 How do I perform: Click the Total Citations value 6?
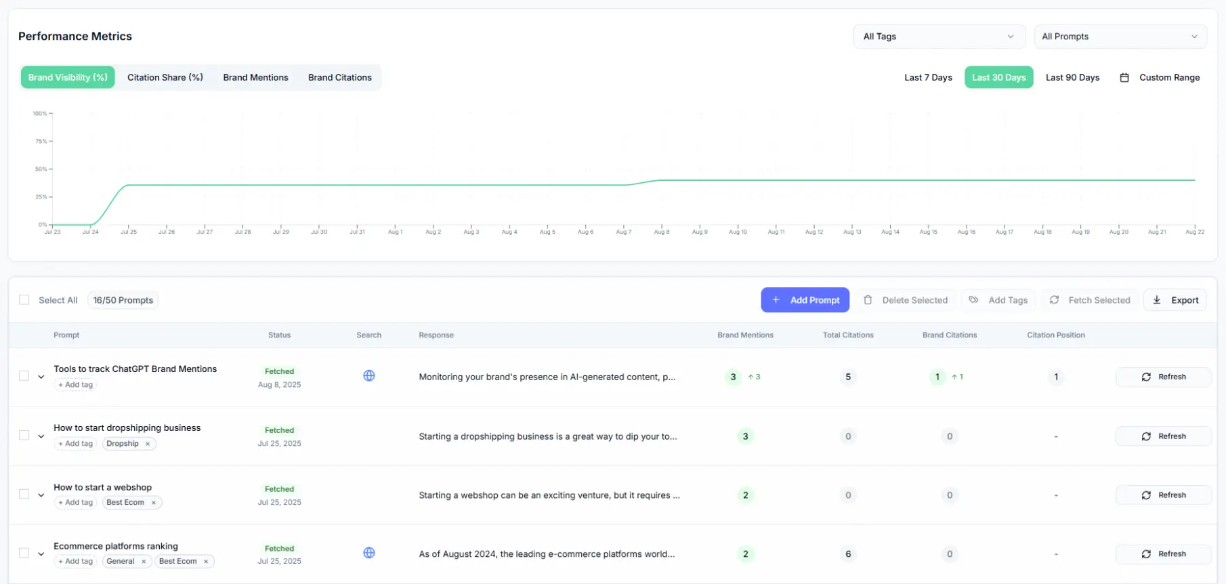[848, 554]
